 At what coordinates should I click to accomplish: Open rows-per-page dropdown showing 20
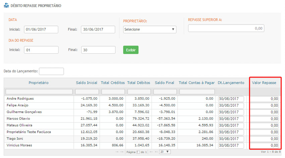(165, 152)
